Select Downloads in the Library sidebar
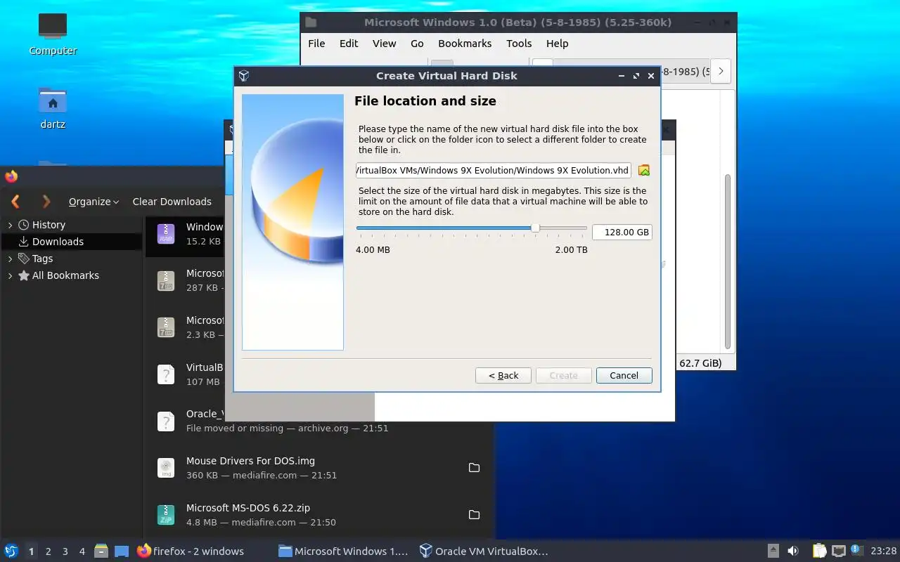Image resolution: width=900 pixels, height=562 pixels. pyautogui.click(x=71, y=242)
